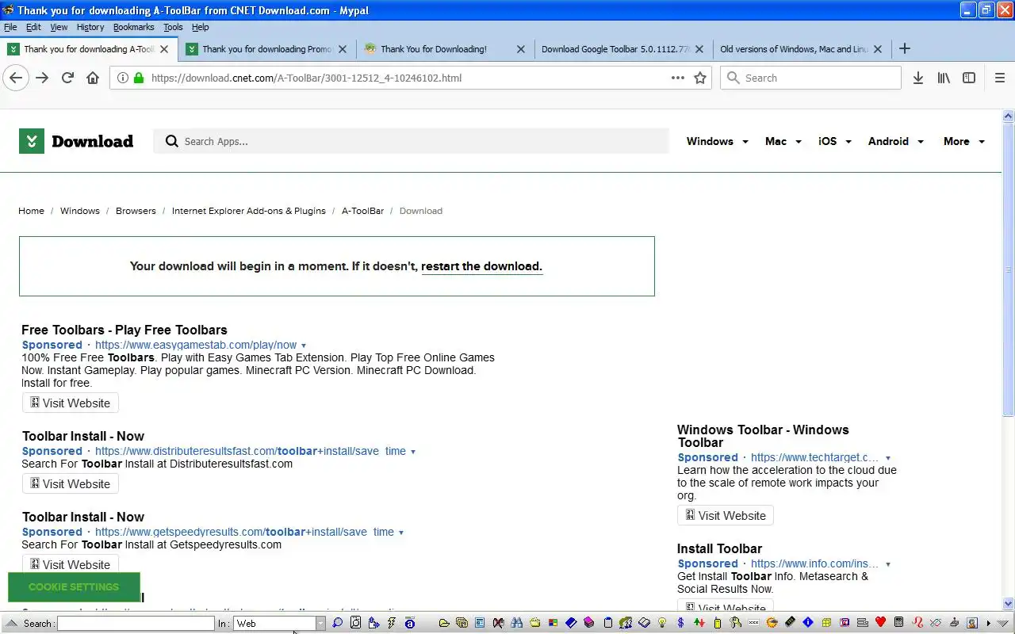Open the Library bookshelf icon
The image size is (1015, 634).
tap(944, 78)
